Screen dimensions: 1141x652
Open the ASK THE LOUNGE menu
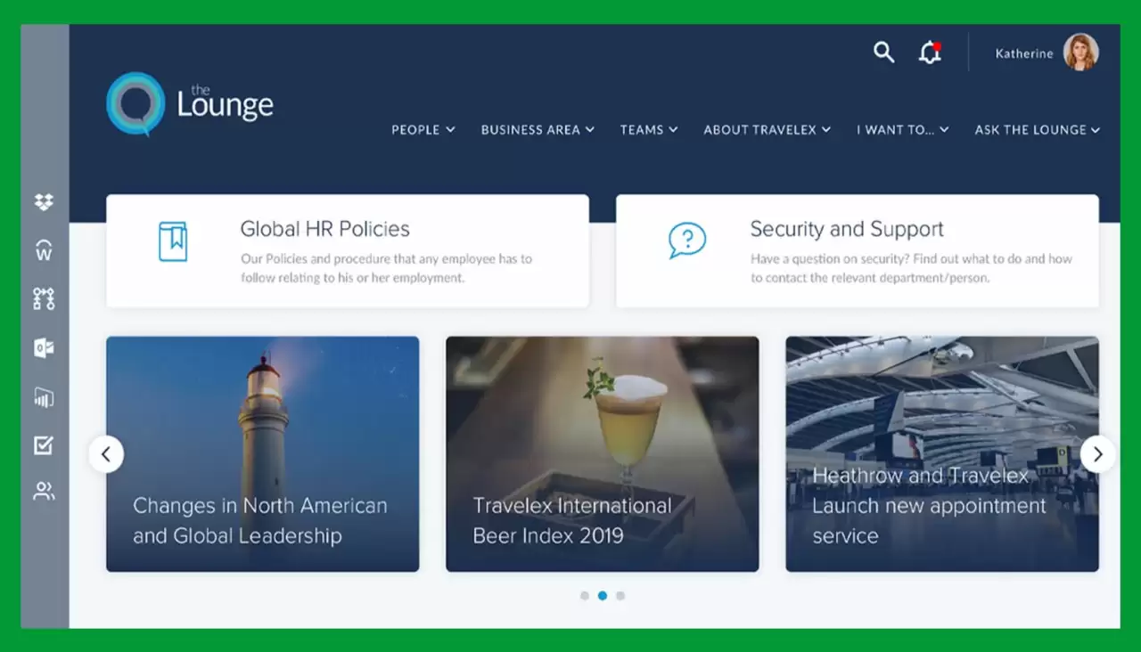click(1037, 129)
